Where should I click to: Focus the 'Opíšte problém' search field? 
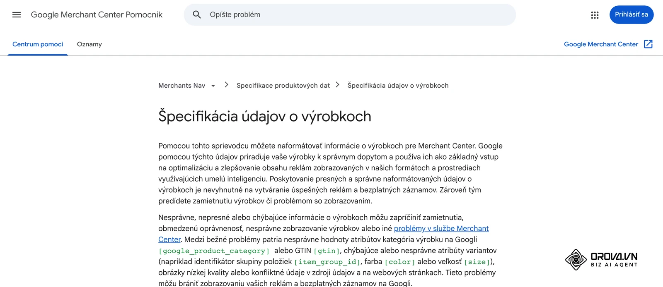350,15
